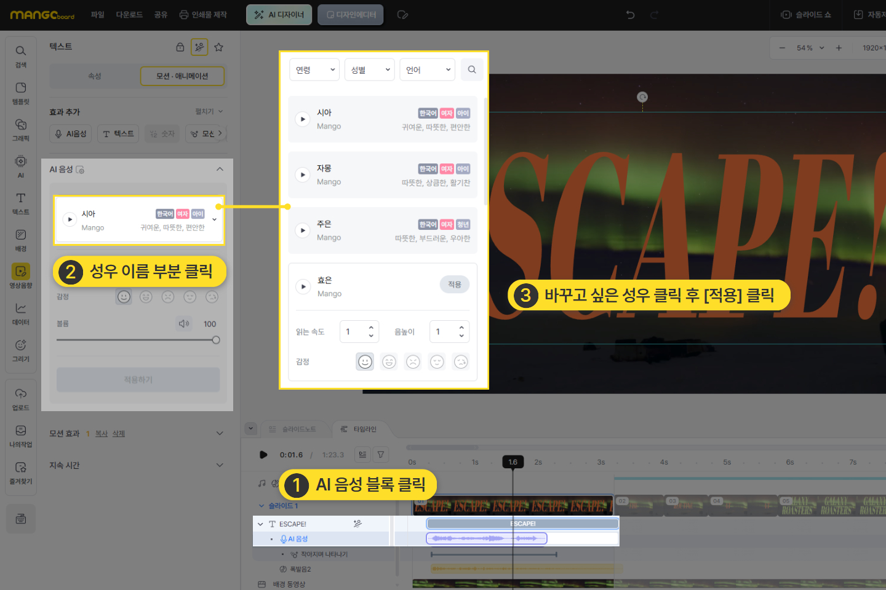Click the 업로드 upload sidebar icon
Image resolution: width=886 pixels, height=590 pixels.
point(20,398)
